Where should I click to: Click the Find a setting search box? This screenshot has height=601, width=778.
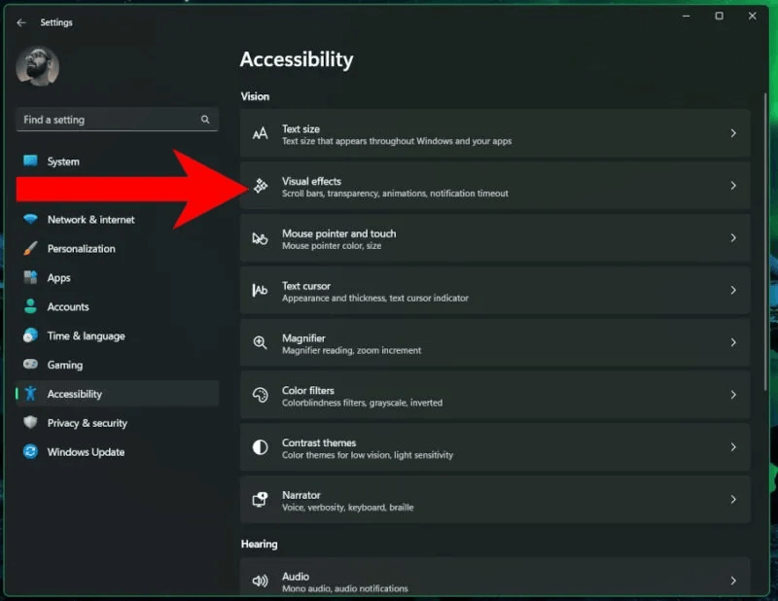117,120
